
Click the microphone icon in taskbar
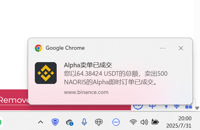pos(84,122)
